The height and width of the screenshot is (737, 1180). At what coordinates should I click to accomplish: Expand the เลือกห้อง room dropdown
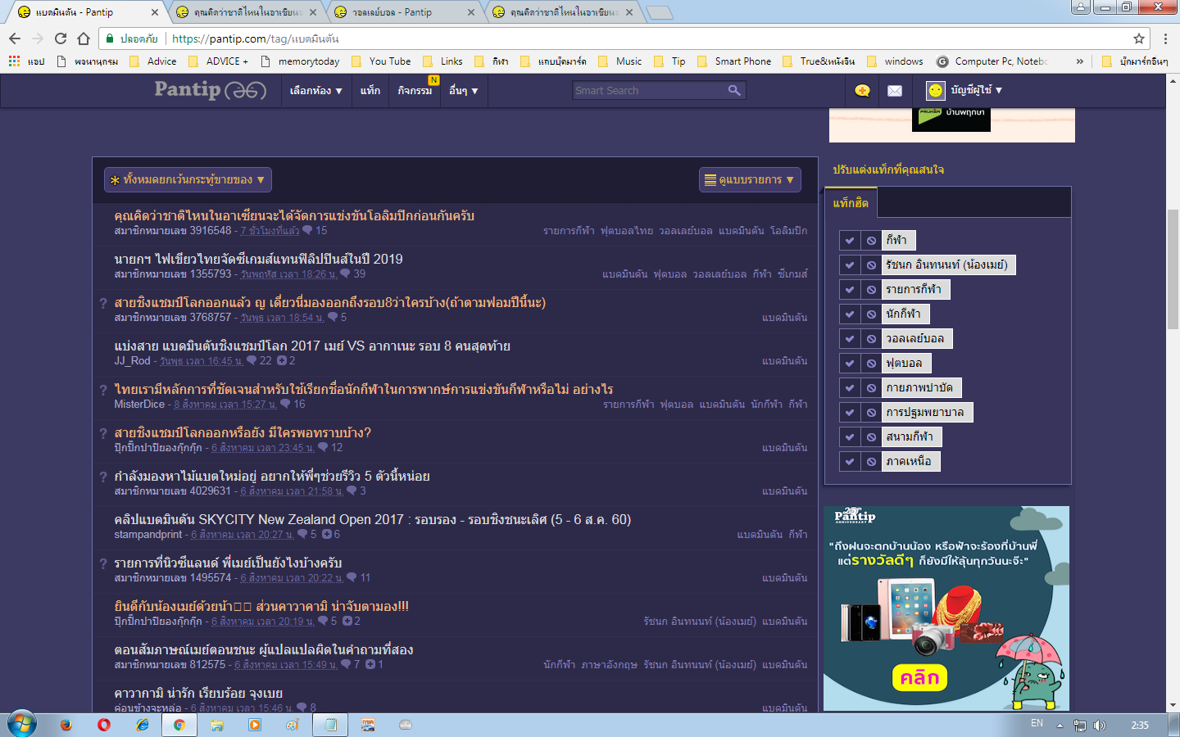coord(315,91)
